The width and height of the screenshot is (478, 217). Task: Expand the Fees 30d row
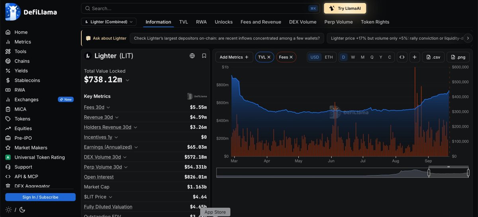coord(108,108)
